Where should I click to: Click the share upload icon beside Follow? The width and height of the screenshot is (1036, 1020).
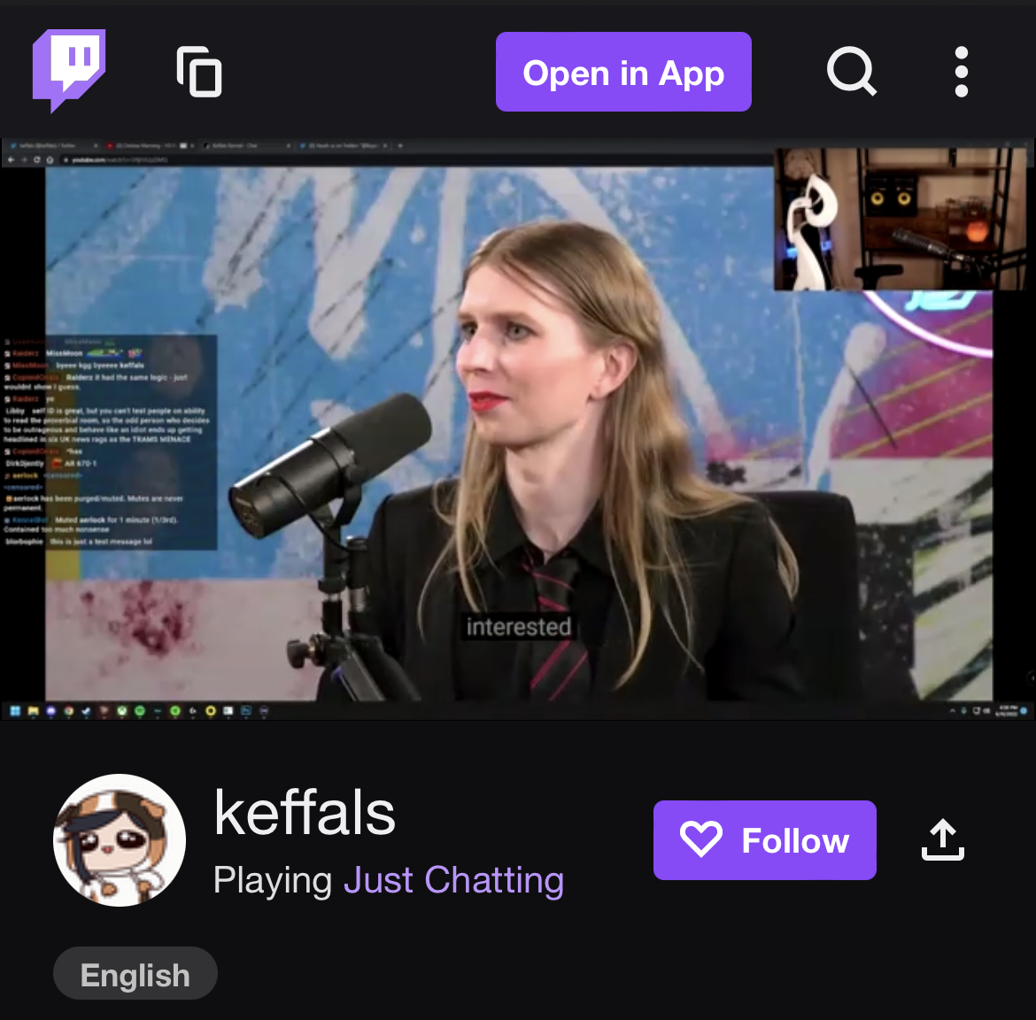click(943, 839)
